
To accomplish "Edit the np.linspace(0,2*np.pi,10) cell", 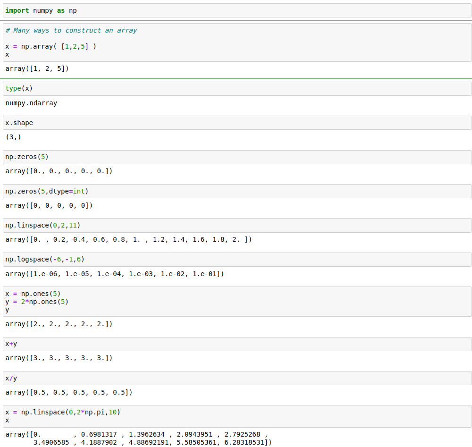I will [x=236, y=416].
